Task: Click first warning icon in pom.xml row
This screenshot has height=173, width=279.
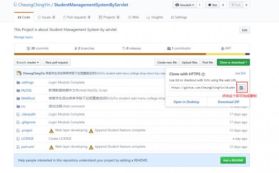Action: click(51, 148)
